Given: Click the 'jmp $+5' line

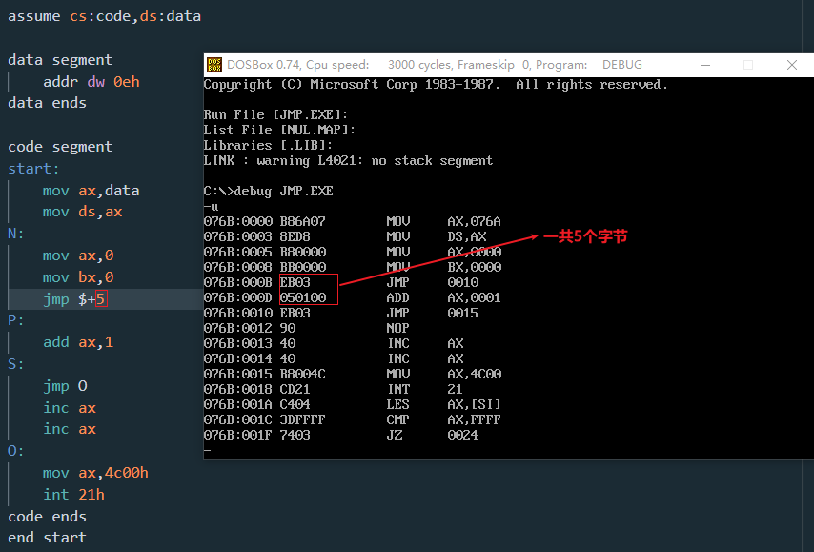Looking at the screenshot, I should point(75,299).
